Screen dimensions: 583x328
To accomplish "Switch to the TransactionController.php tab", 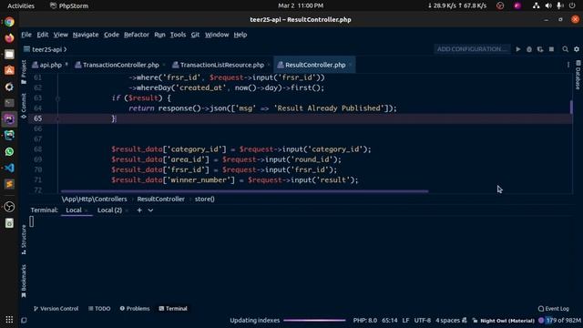I will click(x=121, y=65).
